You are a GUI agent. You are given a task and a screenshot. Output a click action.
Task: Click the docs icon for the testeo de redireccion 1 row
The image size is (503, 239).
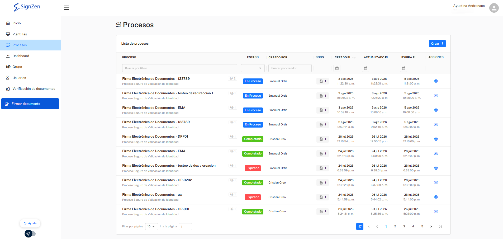point(323,96)
